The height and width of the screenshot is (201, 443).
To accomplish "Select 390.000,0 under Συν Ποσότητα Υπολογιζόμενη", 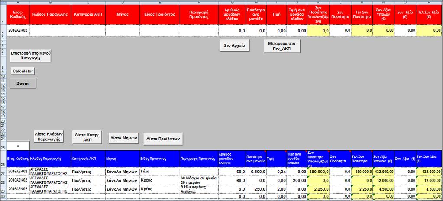I will (x=318, y=171).
